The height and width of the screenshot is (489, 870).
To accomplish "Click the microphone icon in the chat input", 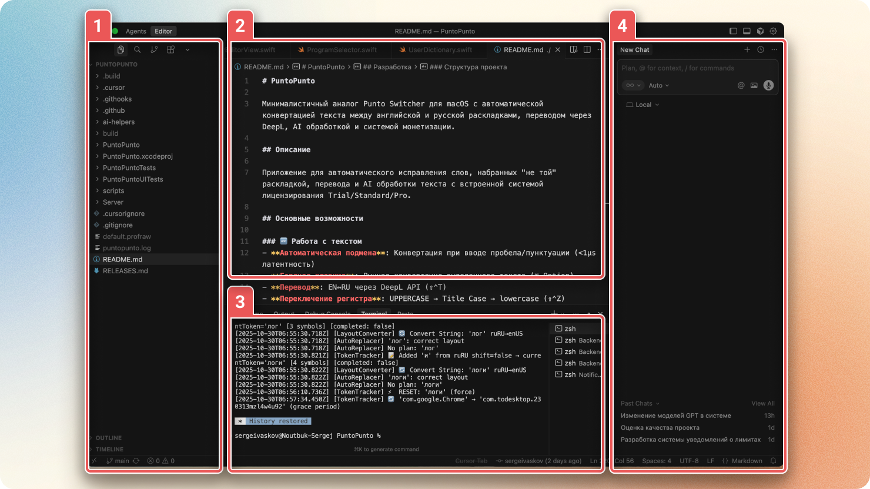I will (768, 85).
